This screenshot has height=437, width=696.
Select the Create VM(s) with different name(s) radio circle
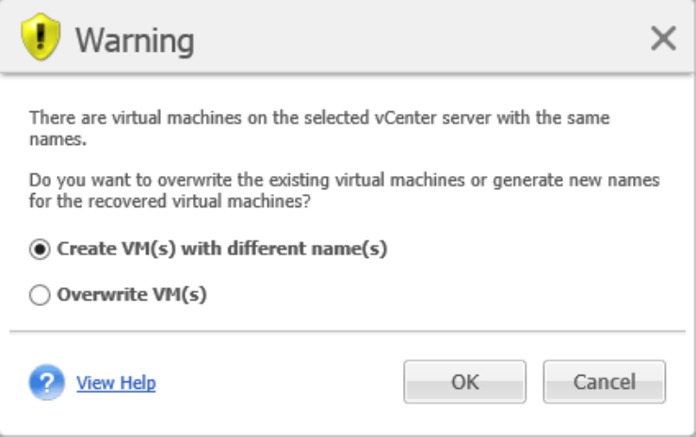(39, 250)
